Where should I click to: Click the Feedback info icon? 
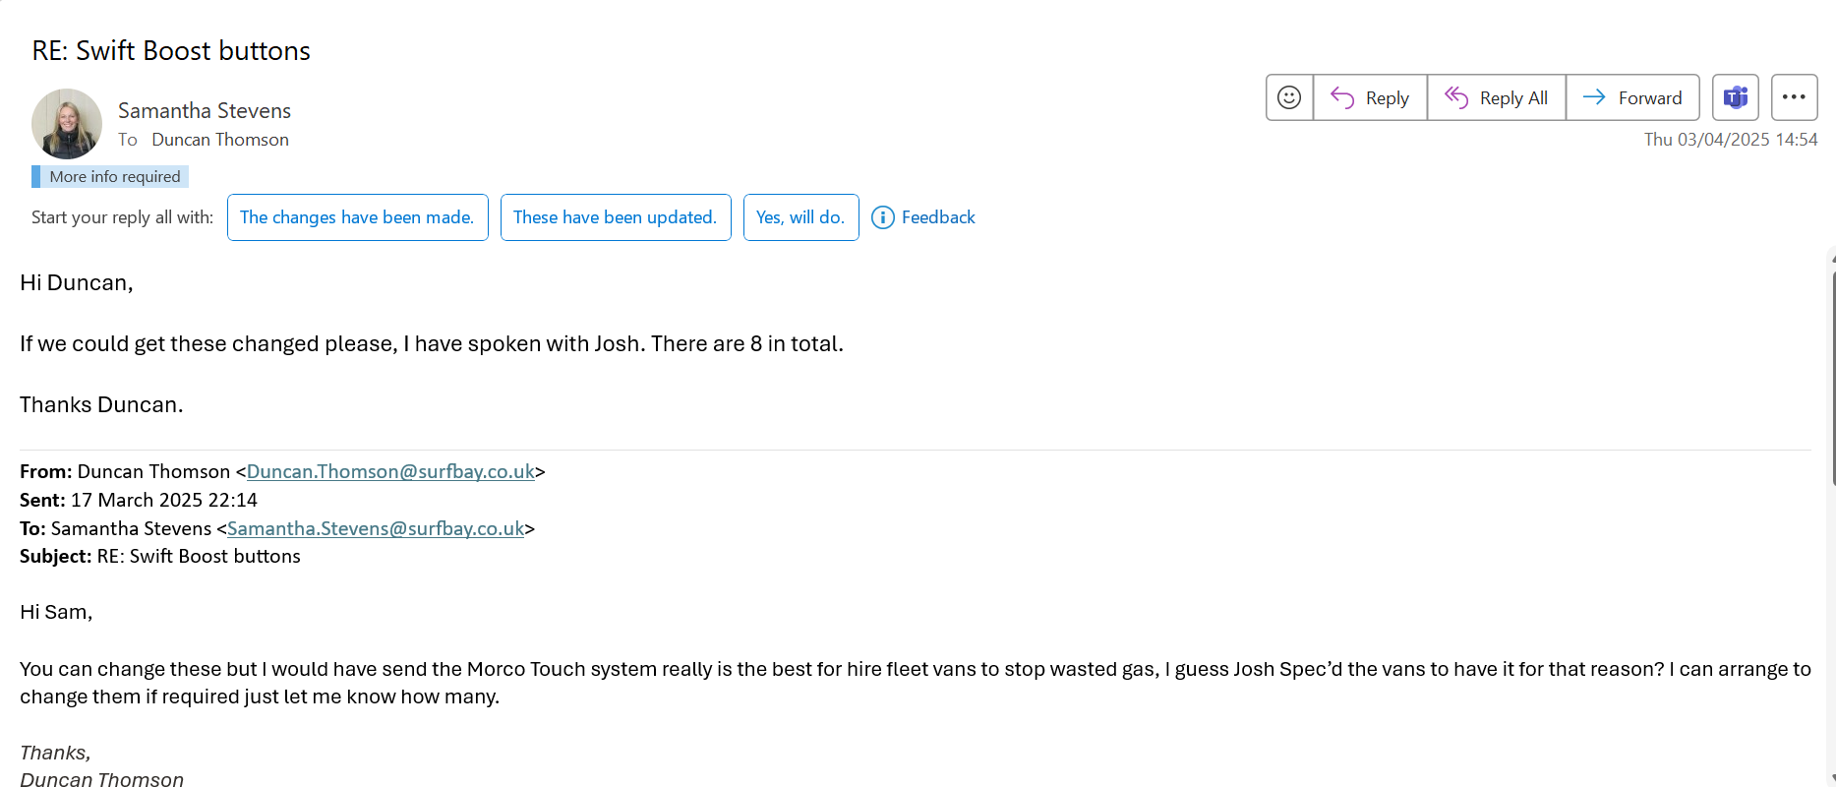tap(883, 217)
